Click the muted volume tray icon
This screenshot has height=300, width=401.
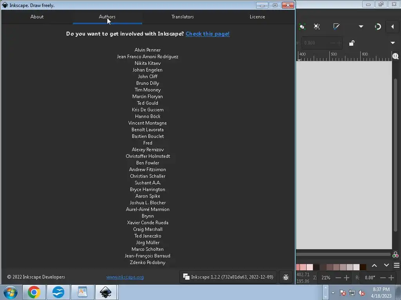coord(361,293)
